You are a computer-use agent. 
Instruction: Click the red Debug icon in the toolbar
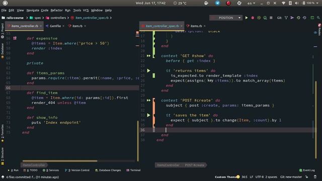click(x=253, y=18)
